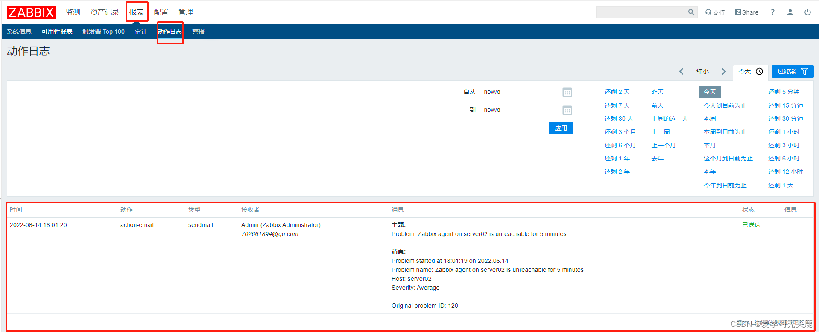Toggle the 过滤器 filter tab
The height and width of the screenshot is (332, 819).
click(x=793, y=71)
